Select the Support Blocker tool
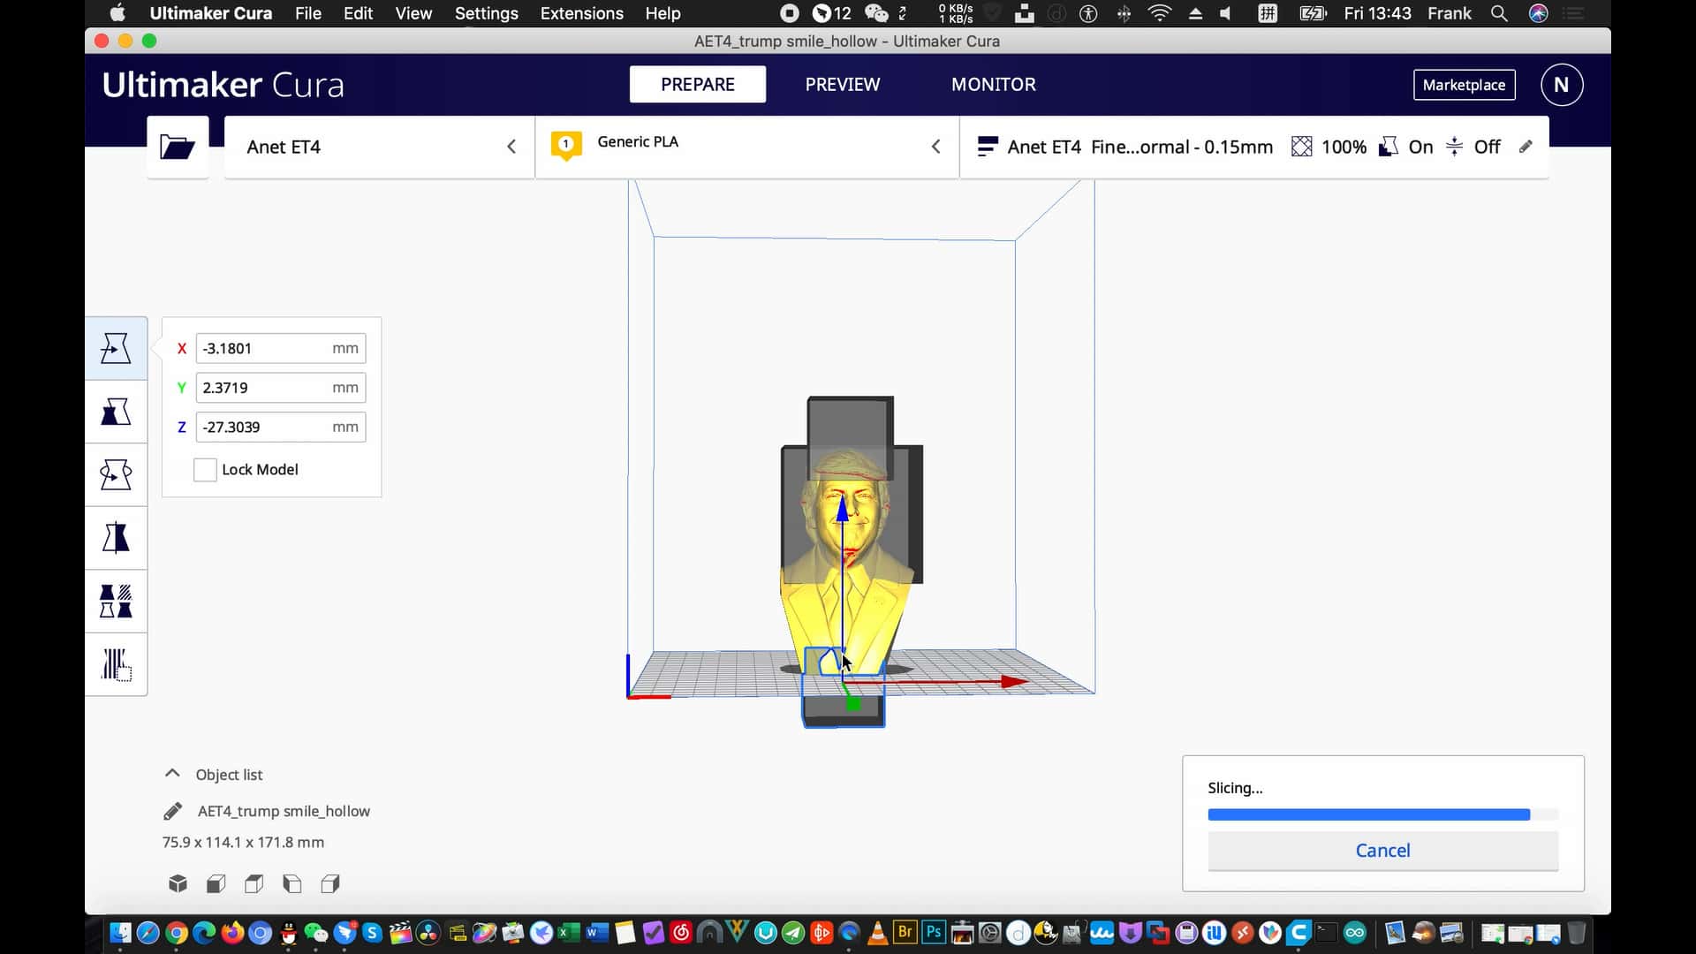The height and width of the screenshot is (954, 1696). 116,664
